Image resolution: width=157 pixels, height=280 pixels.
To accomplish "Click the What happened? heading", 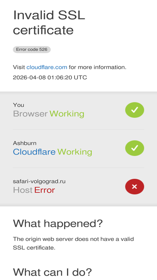I will click(x=58, y=223).
